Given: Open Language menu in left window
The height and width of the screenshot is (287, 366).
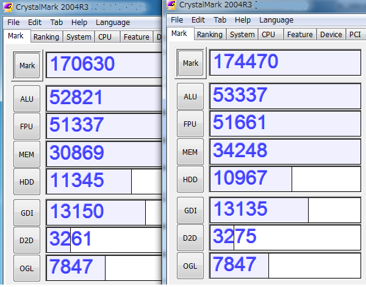Looking at the screenshot, I should click(x=113, y=23).
